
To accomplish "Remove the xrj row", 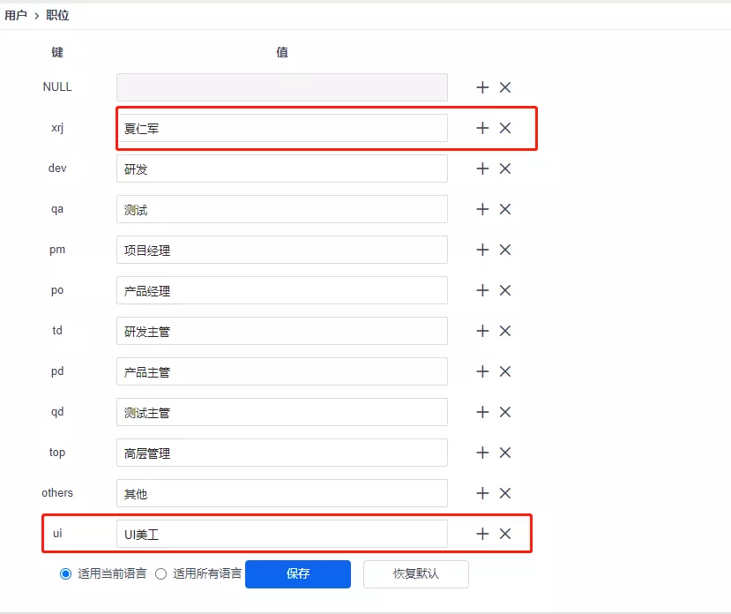I will (505, 128).
